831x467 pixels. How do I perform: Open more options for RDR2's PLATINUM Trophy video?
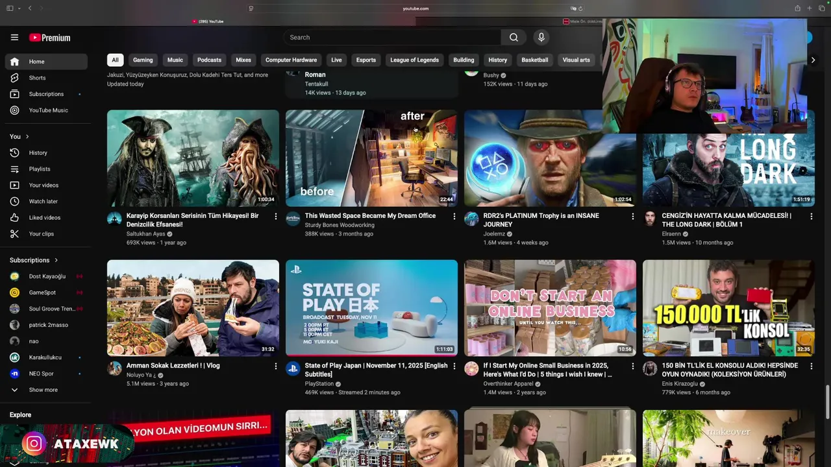click(x=632, y=217)
